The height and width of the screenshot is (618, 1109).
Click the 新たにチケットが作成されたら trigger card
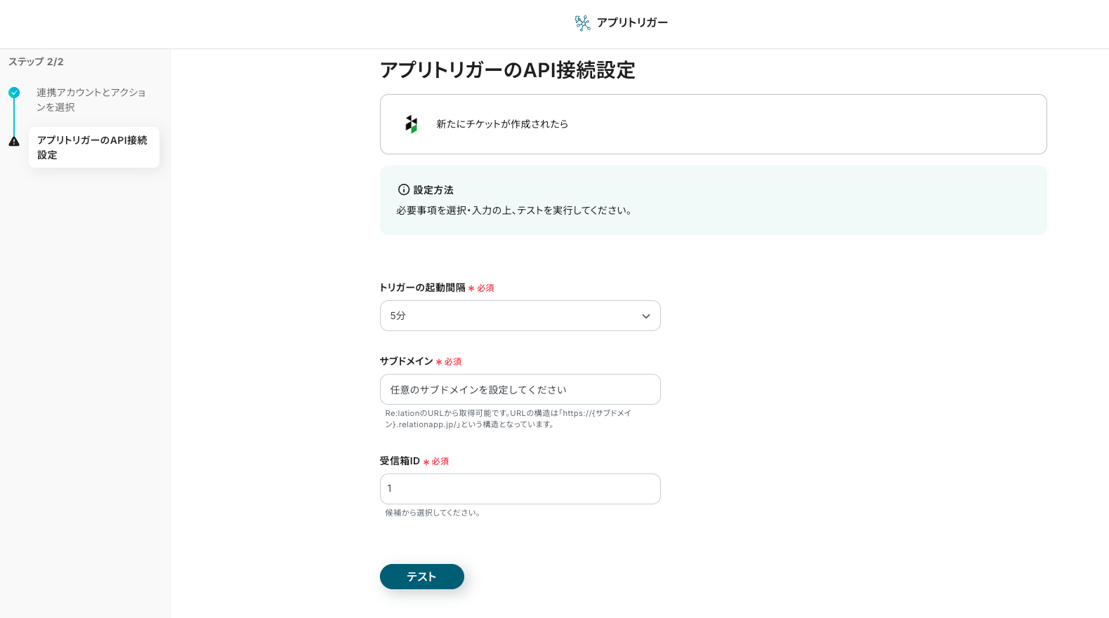[x=713, y=124]
